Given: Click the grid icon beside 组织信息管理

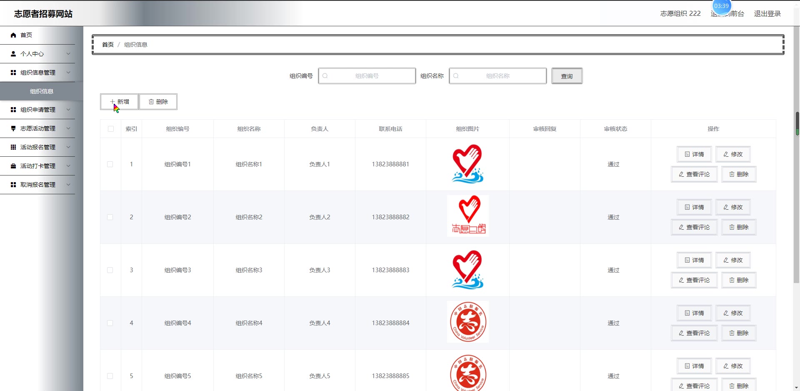Looking at the screenshot, I should coord(13,73).
